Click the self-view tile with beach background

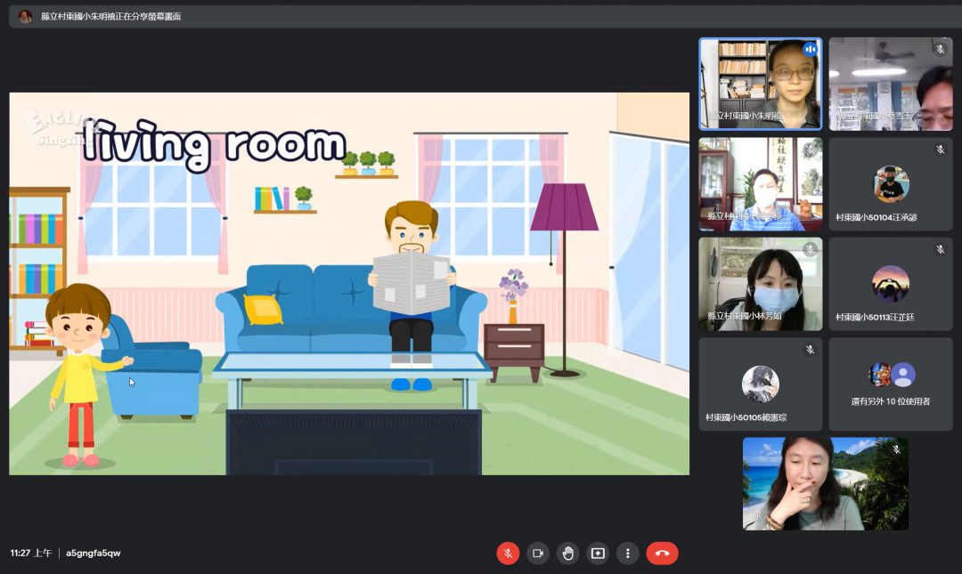tap(826, 484)
